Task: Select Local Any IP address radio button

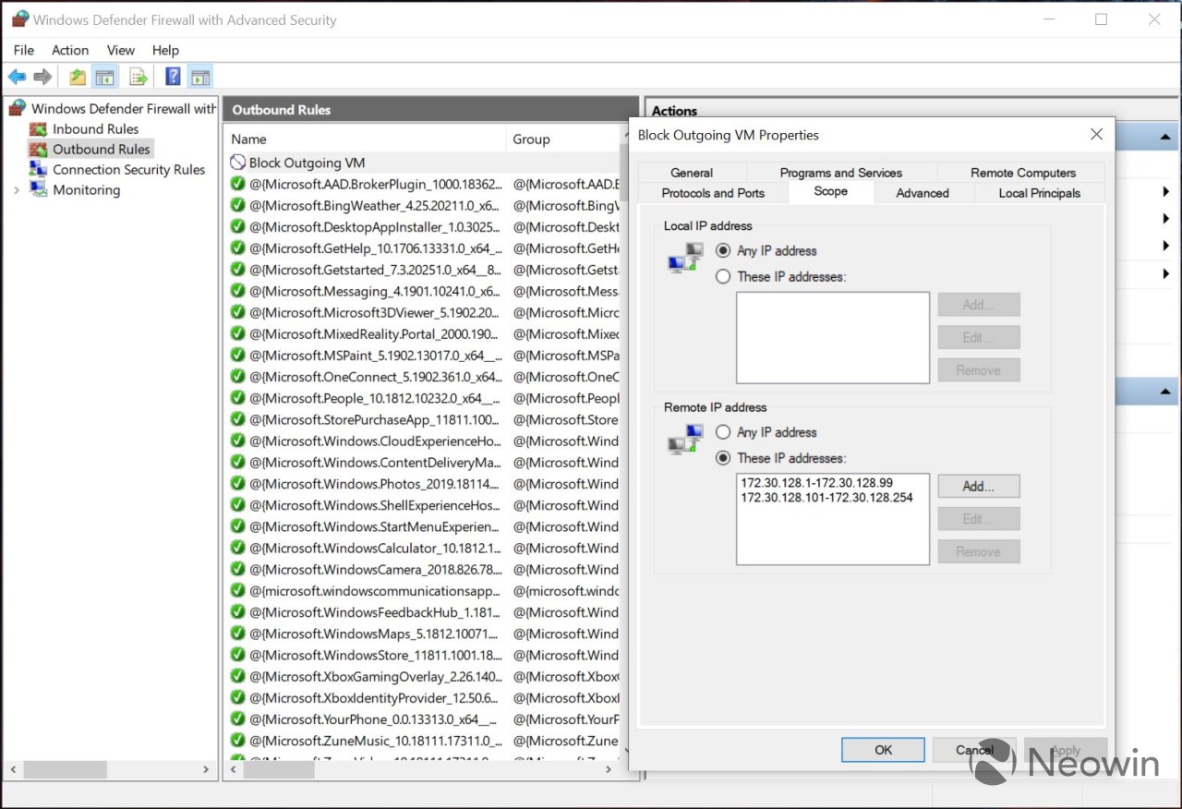Action: 723,250
